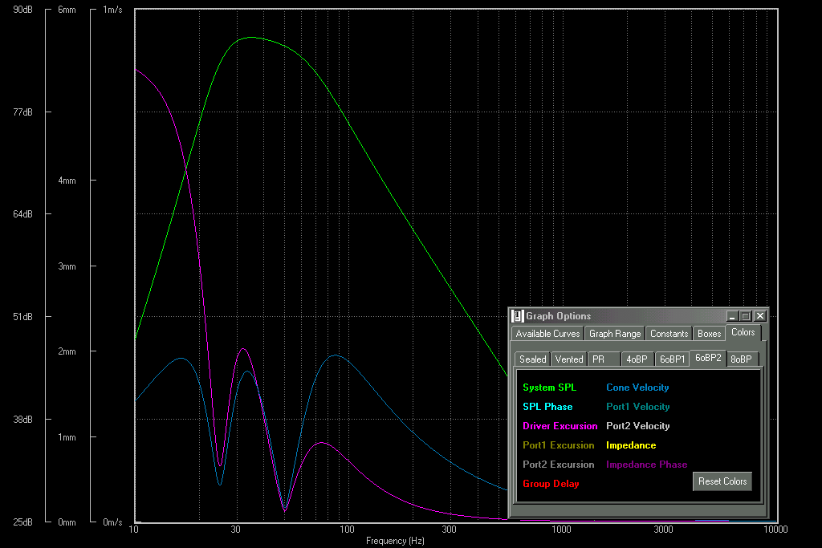Click the Graph Options title bar text

click(559, 316)
